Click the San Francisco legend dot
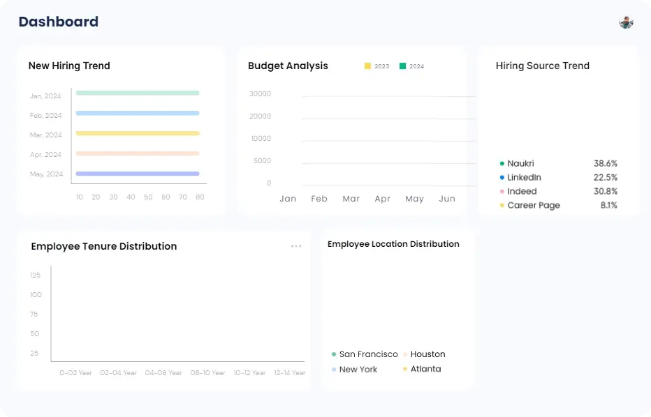 click(334, 354)
